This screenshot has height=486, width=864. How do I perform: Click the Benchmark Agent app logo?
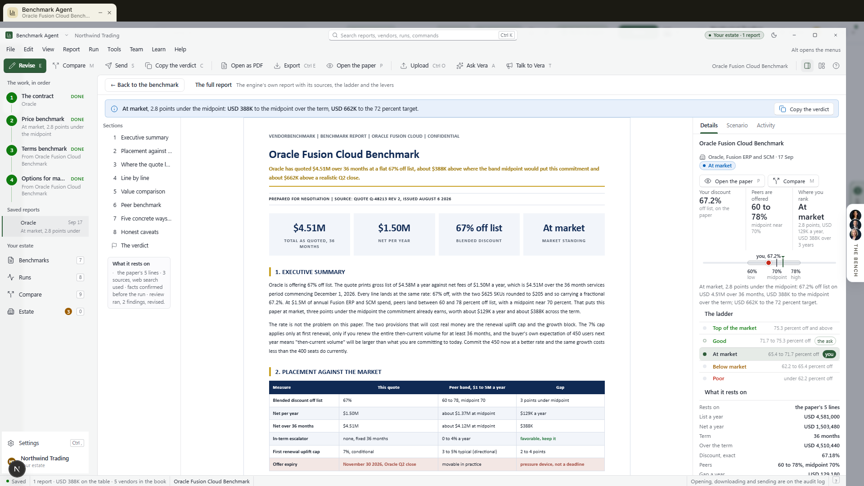[9, 36]
